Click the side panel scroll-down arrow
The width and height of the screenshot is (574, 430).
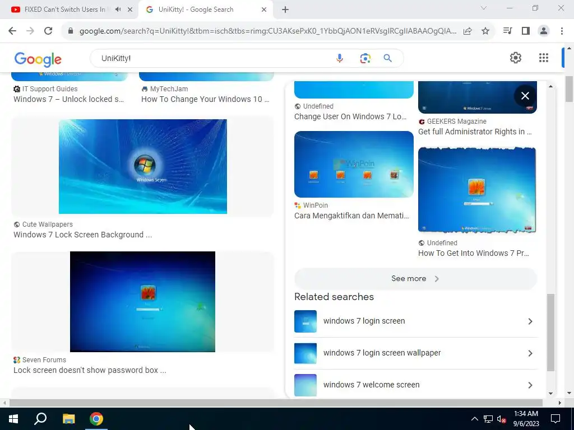click(550, 394)
